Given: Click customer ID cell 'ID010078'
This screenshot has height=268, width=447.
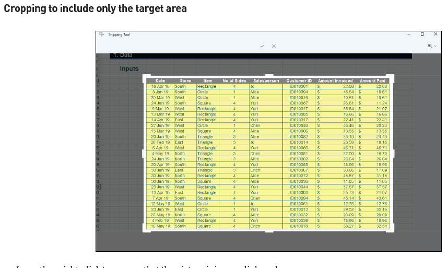Looking at the screenshot, I should click(x=299, y=226).
